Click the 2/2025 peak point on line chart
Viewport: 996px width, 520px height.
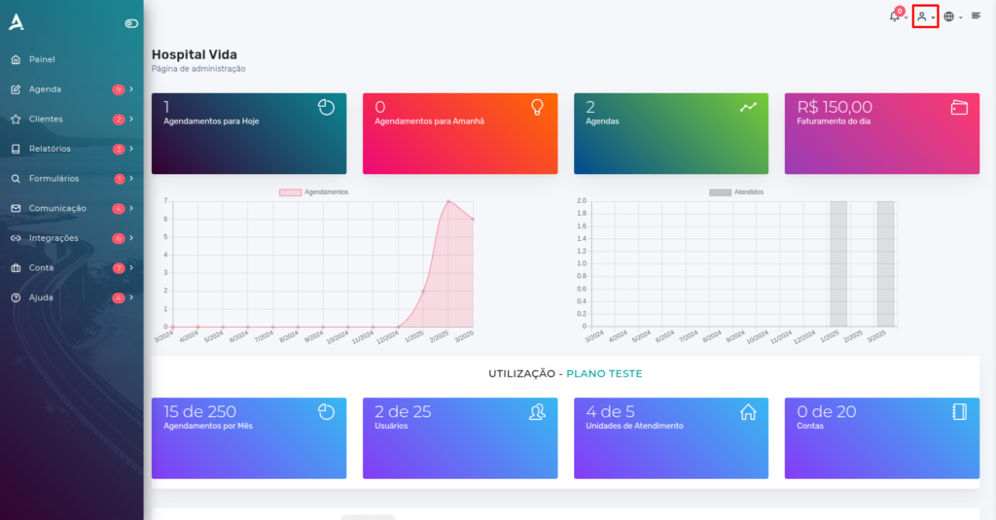coord(447,201)
